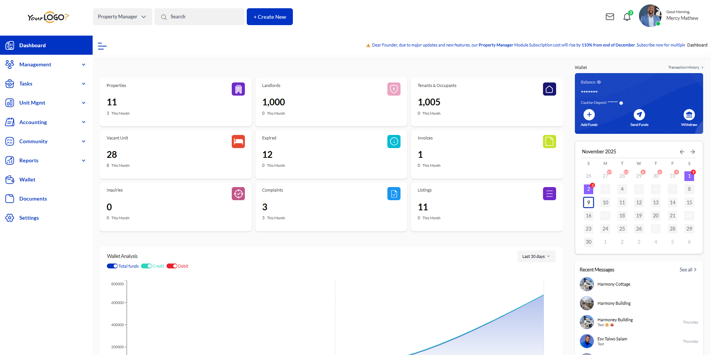Open the Harmony Cottage message
711x355 pixels.
[639, 284]
